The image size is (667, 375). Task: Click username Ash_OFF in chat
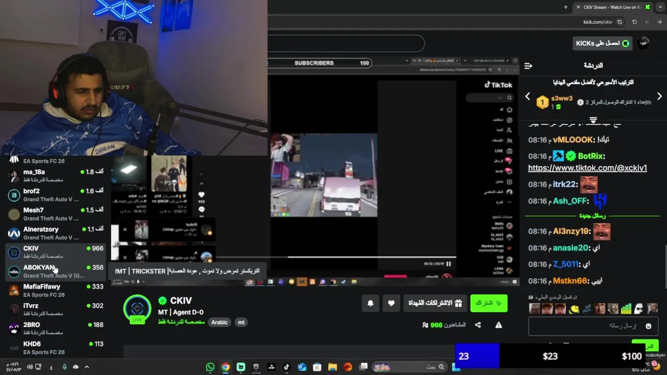click(571, 201)
